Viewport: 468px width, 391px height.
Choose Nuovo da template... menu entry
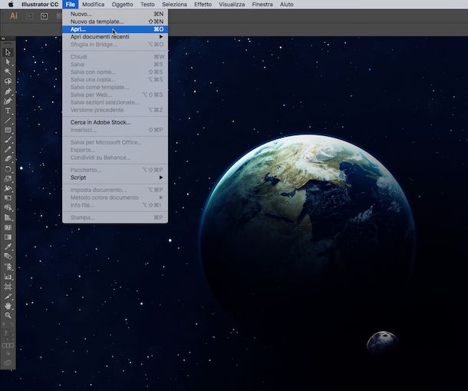coord(115,22)
